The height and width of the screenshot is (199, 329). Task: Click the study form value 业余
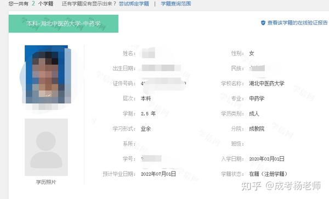(146, 129)
